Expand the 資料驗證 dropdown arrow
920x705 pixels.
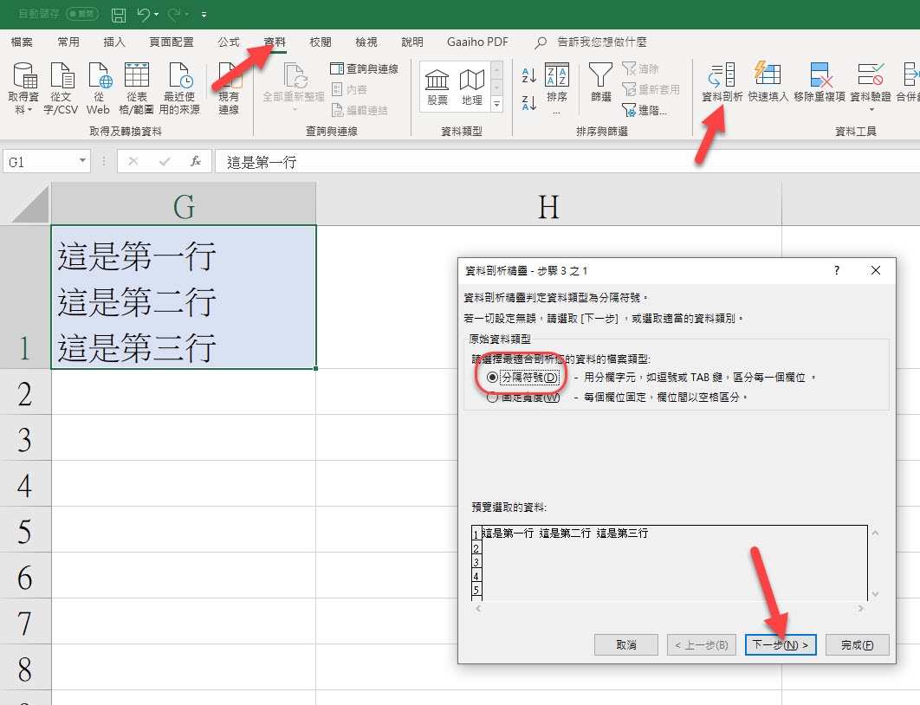click(x=871, y=110)
